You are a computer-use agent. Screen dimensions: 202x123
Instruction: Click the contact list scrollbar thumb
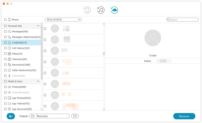pyautogui.click(x=104, y=53)
